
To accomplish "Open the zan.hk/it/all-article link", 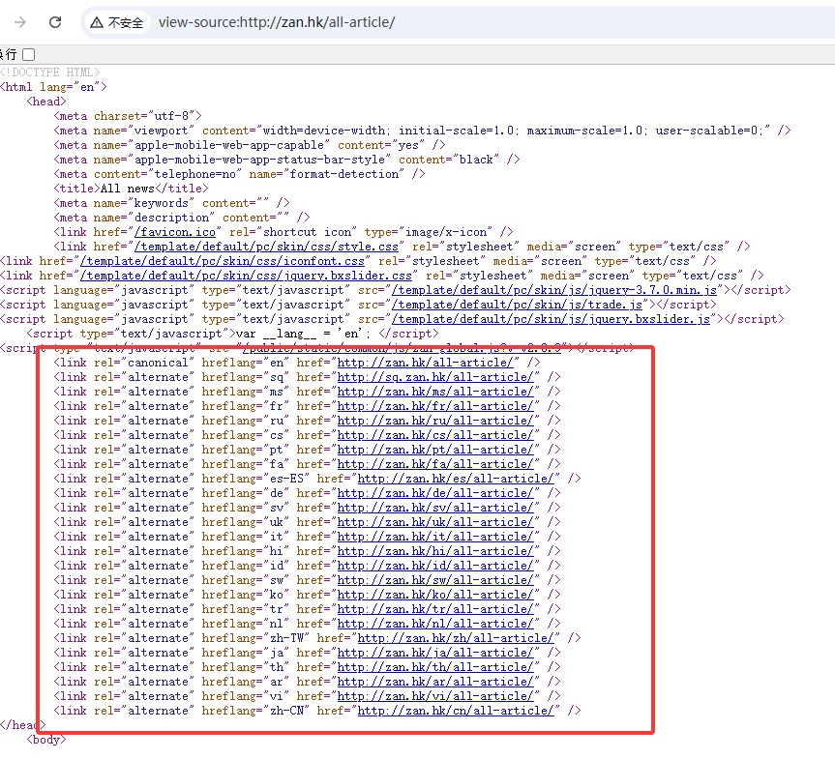I will pyautogui.click(x=435, y=537).
